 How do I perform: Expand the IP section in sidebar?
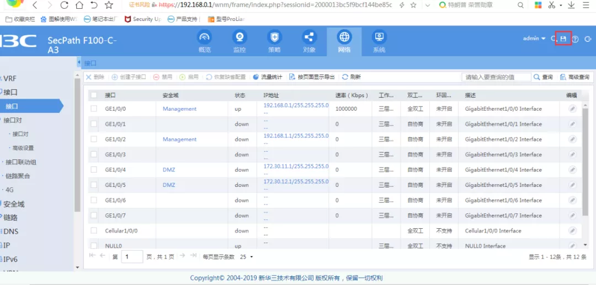tap(6, 245)
